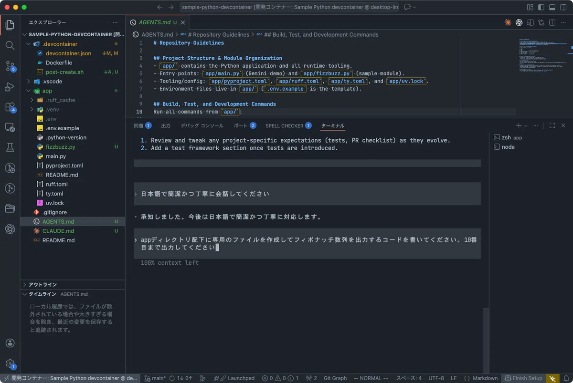The height and width of the screenshot is (383, 573).
Task: Open terminal launch profile dropdown arrow
Action: (x=526, y=125)
